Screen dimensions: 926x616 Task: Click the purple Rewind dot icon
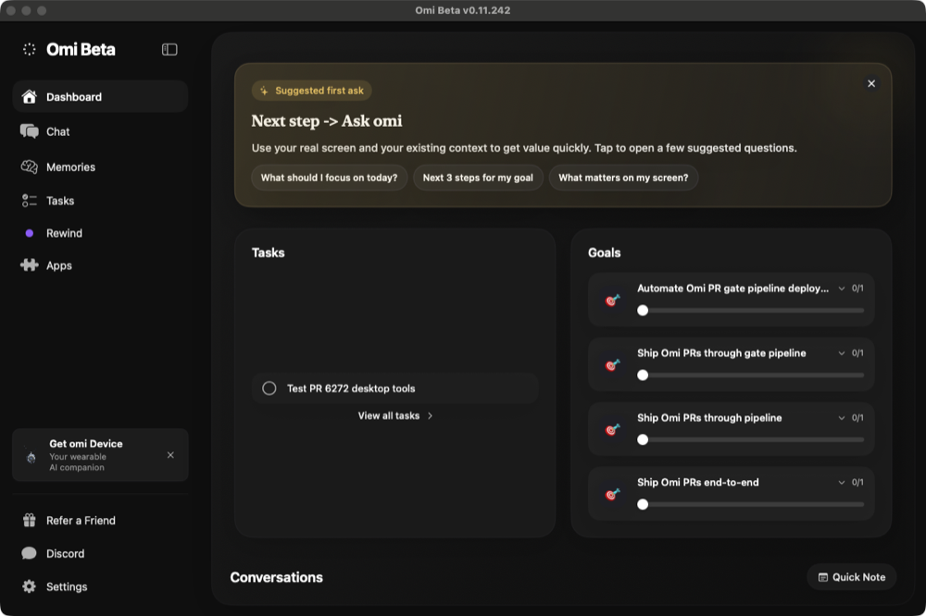29,233
